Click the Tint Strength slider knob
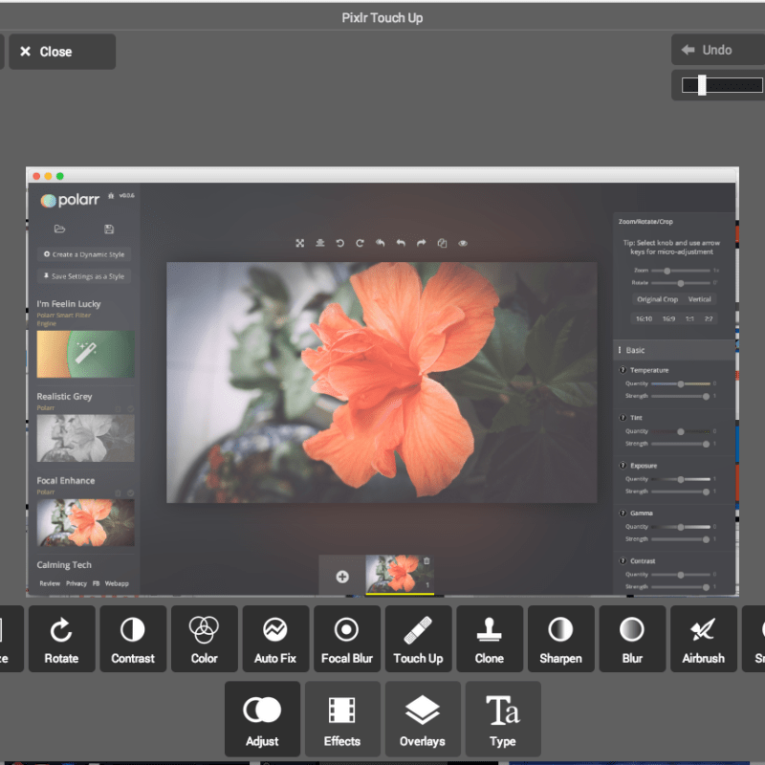 pyautogui.click(x=706, y=444)
